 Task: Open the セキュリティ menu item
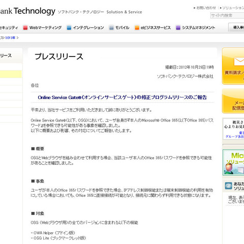pyautogui.click(x=9, y=27)
